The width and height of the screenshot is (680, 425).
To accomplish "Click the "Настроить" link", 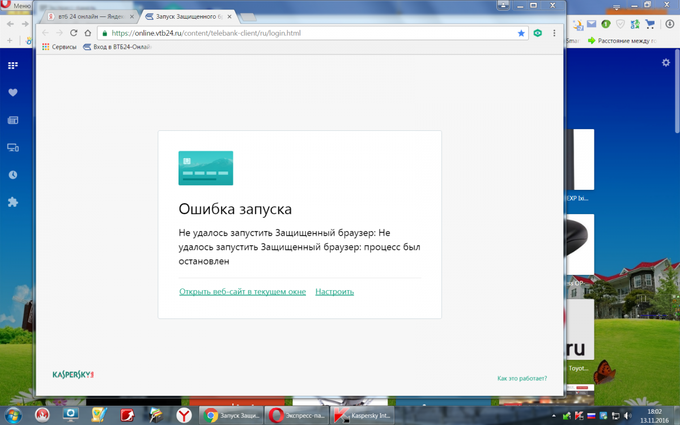I will click(334, 292).
